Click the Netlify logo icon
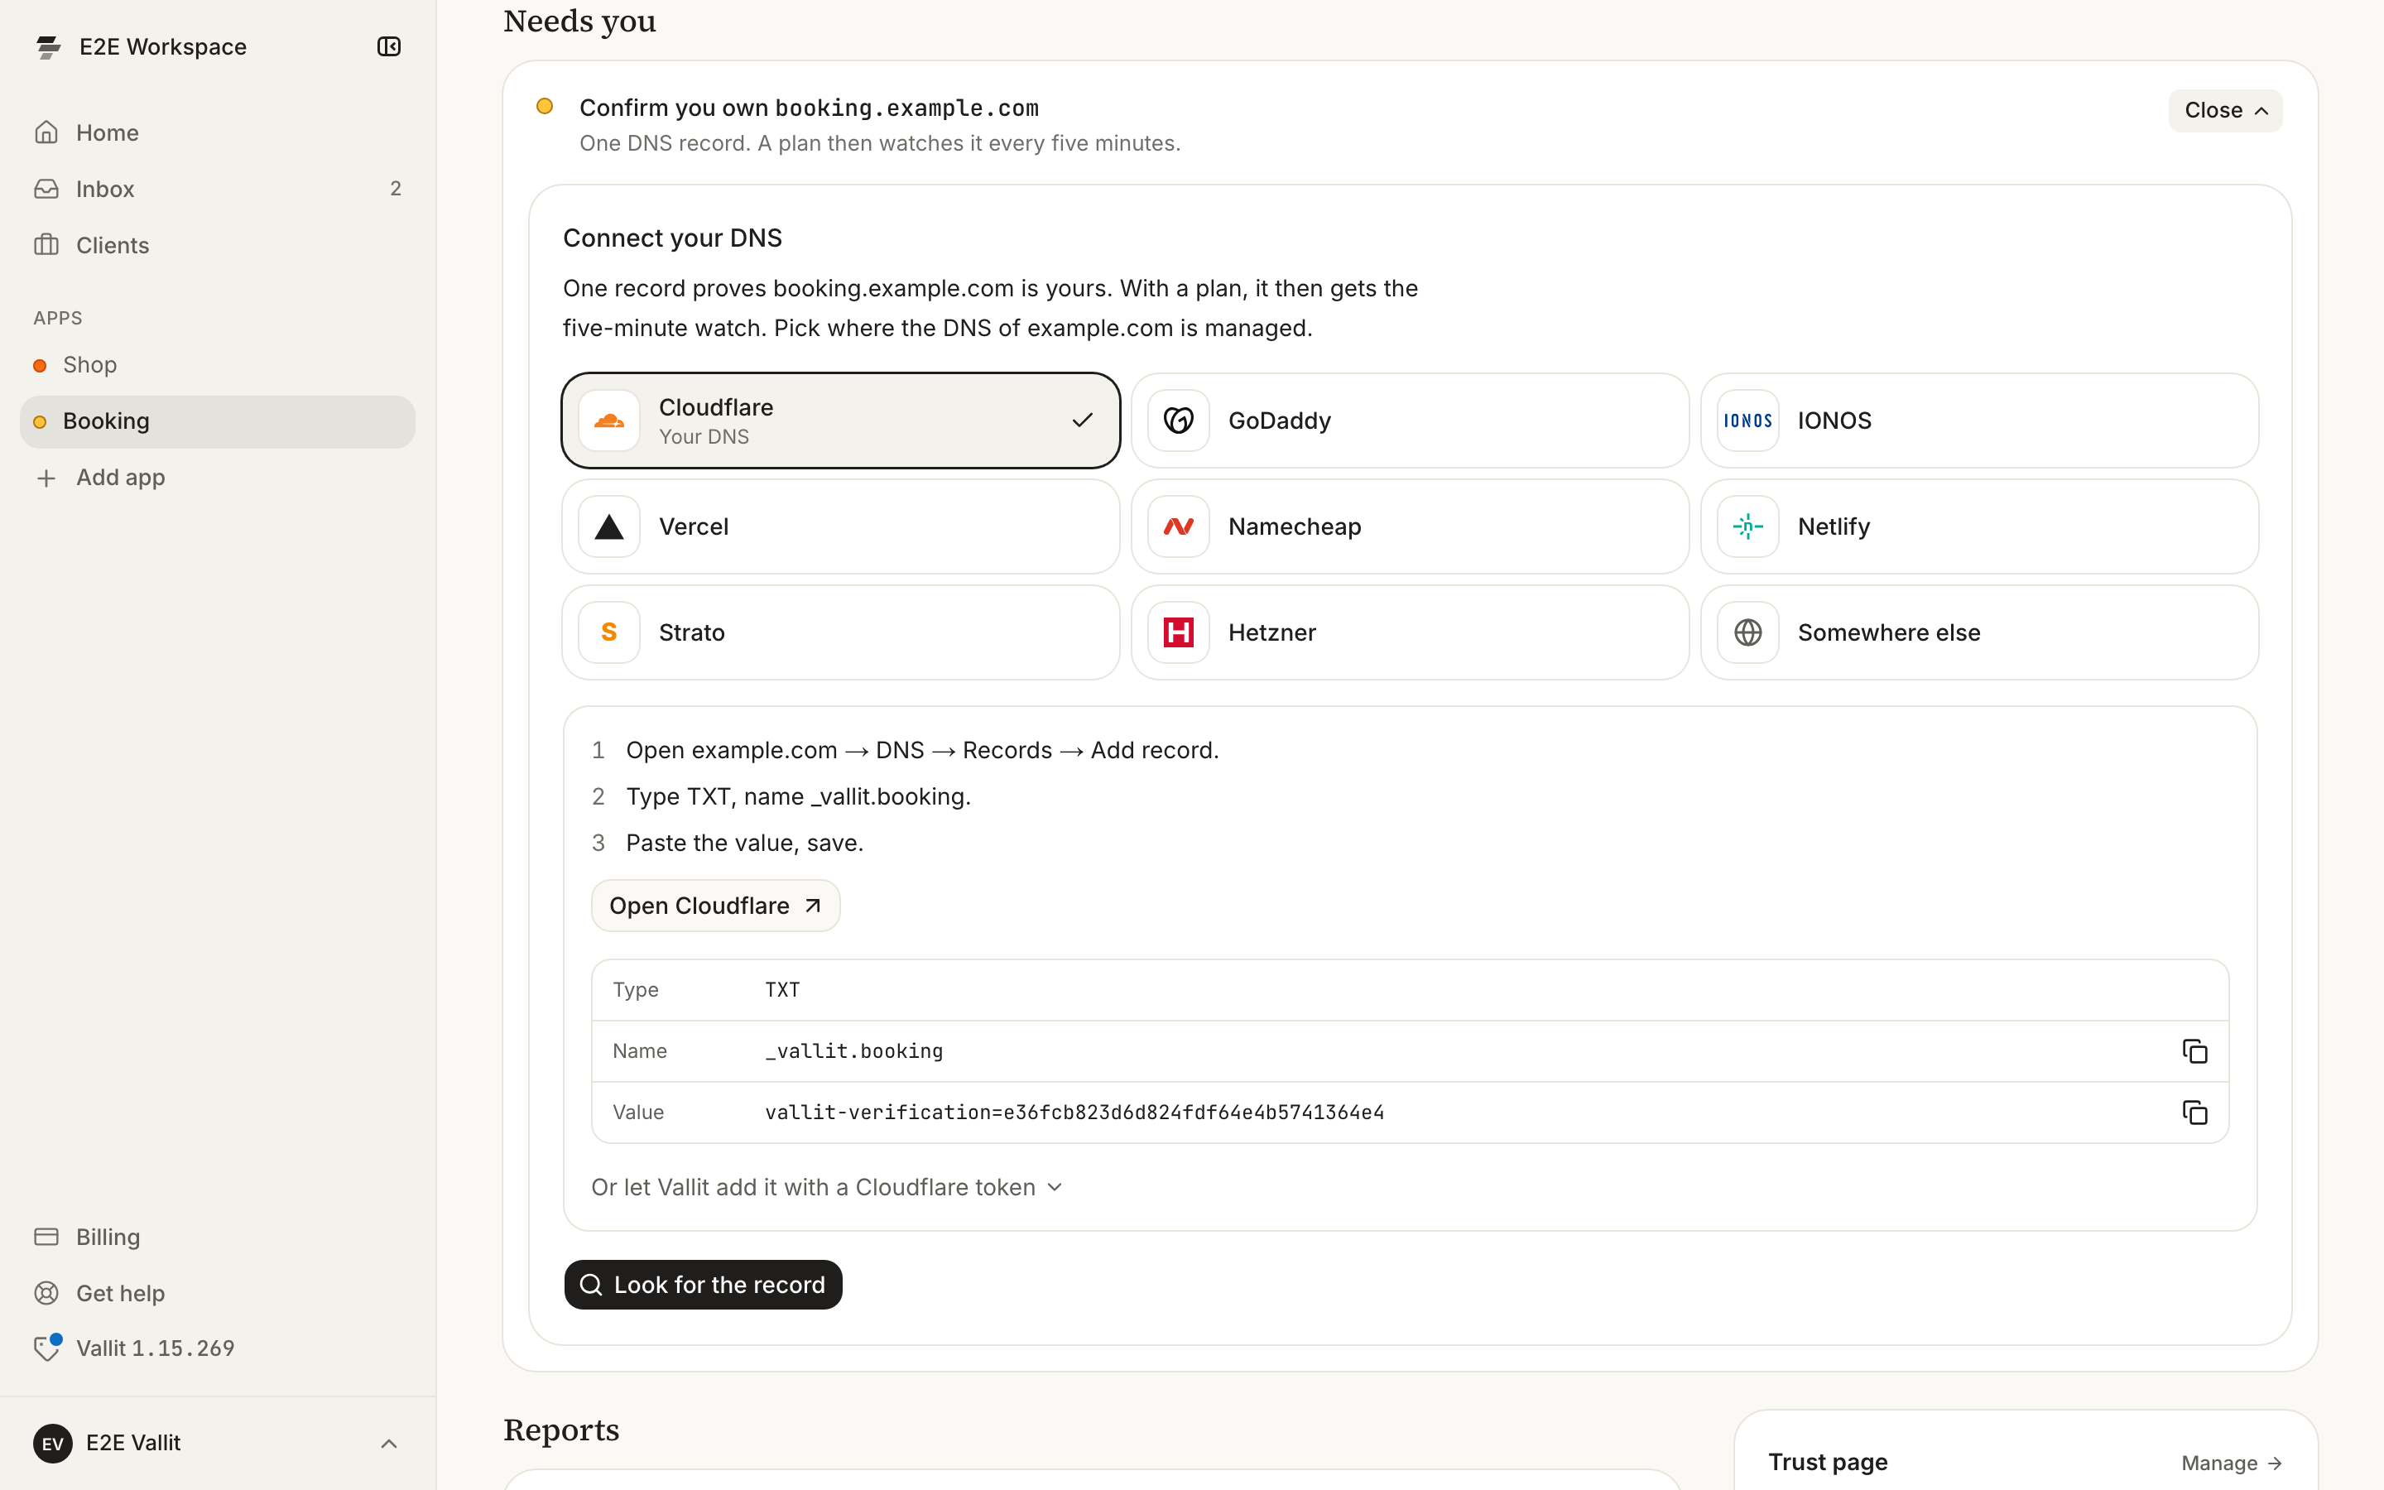The height and width of the screenshot is (1490, 2384). point(1747,527)
